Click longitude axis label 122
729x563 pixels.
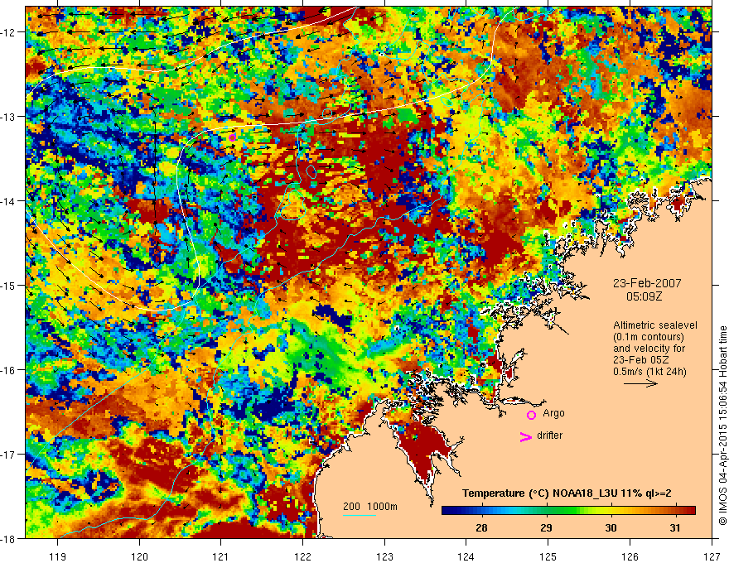302,556
